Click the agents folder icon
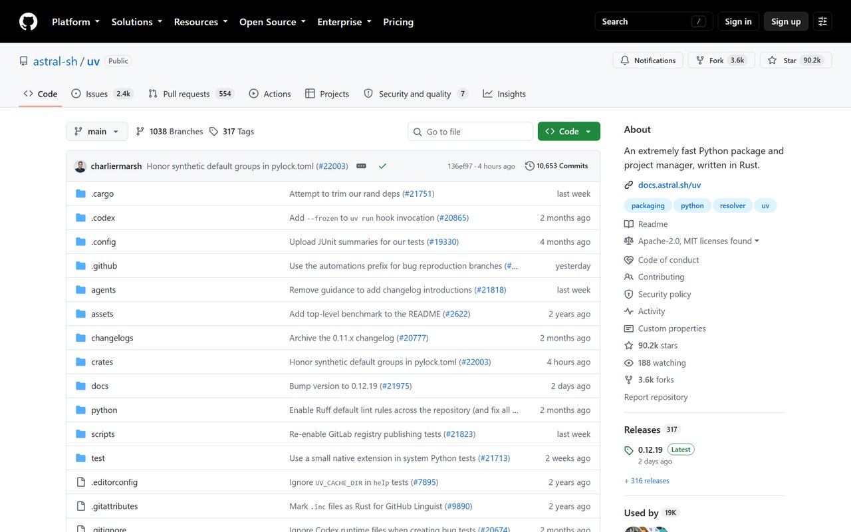The width and height of the screenshot is (851, 532). point(81,290)
